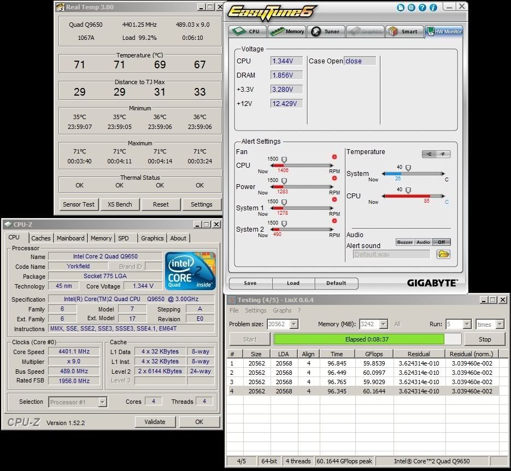Click the Intel Core 2 Quad logo

tap(190, 270)
